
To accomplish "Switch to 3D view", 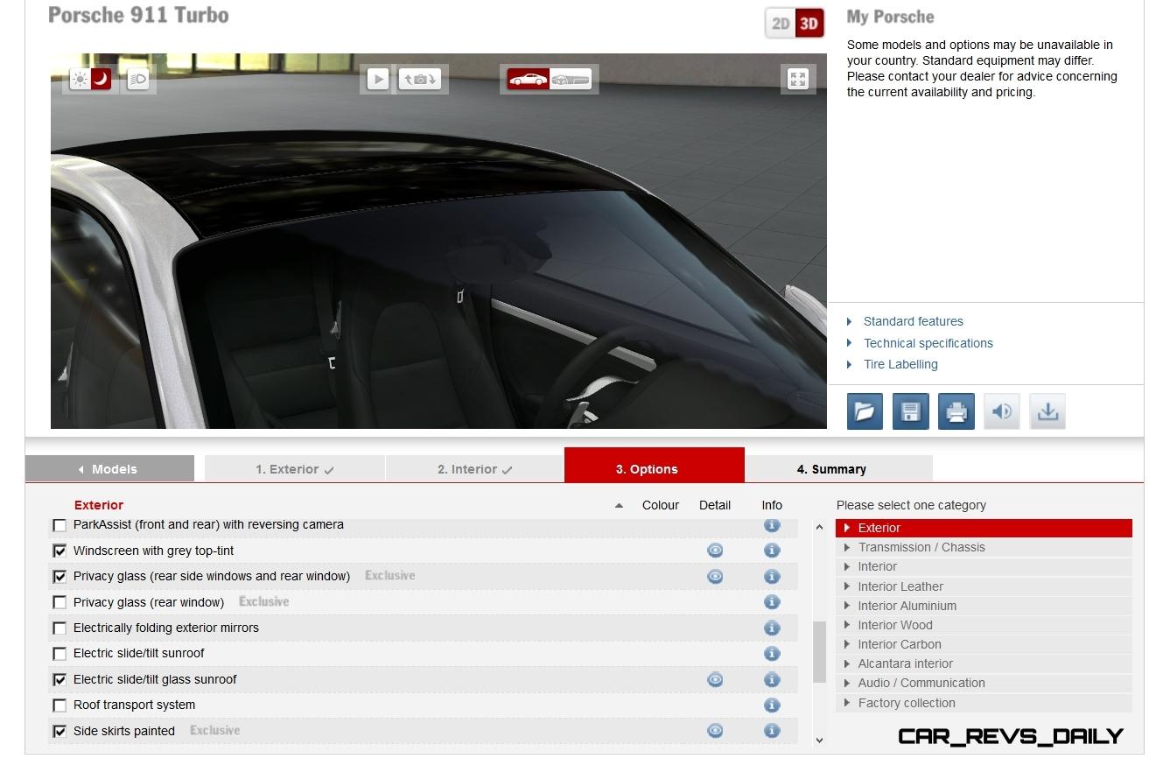I will pyautogui.click(x=809, y=24).
